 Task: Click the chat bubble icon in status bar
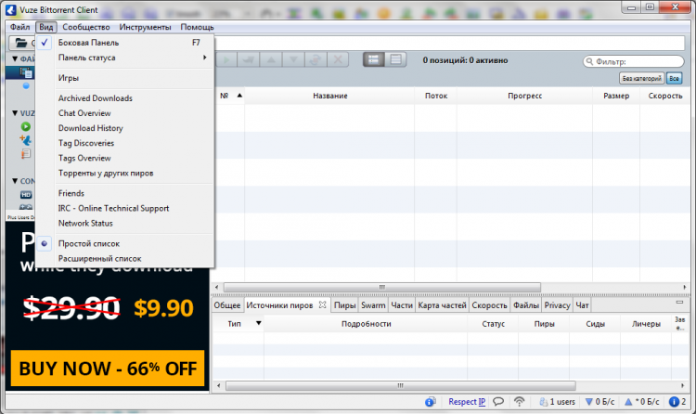[497, 402]
